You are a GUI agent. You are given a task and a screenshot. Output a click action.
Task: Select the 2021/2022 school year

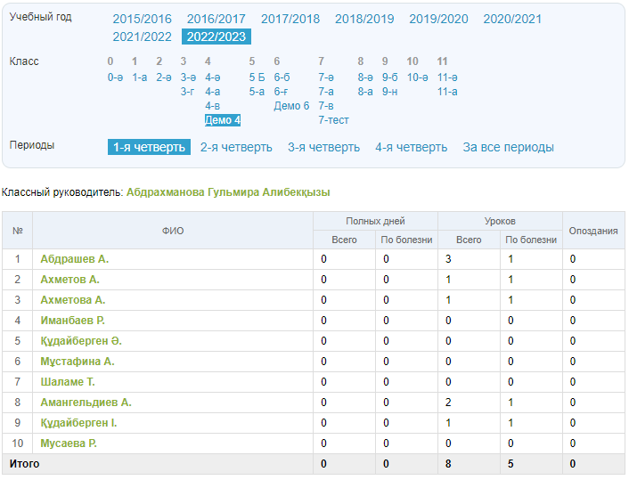[142, 37]
